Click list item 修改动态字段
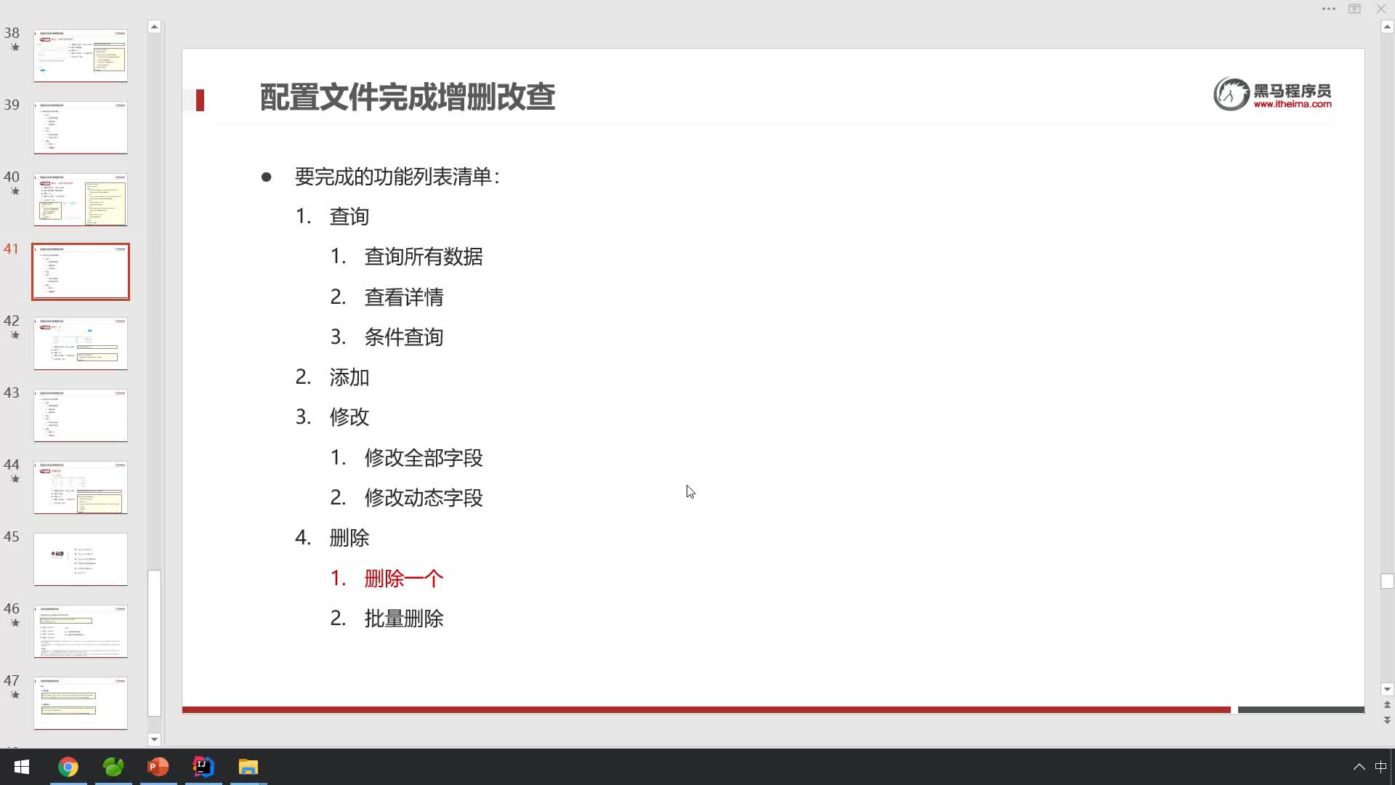Viewport: 1395px width, 785px height. click(x=424, y=498)
